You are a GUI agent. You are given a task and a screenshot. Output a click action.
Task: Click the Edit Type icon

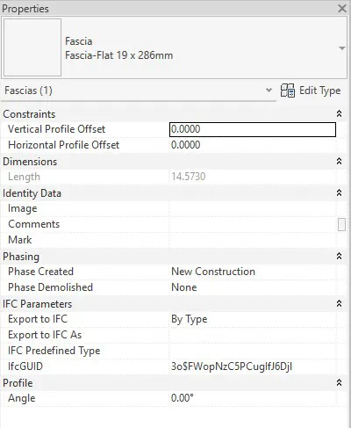288,91
